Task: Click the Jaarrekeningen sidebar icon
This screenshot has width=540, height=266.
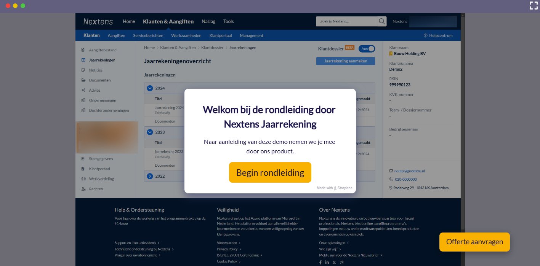Action: click(83, 60)
